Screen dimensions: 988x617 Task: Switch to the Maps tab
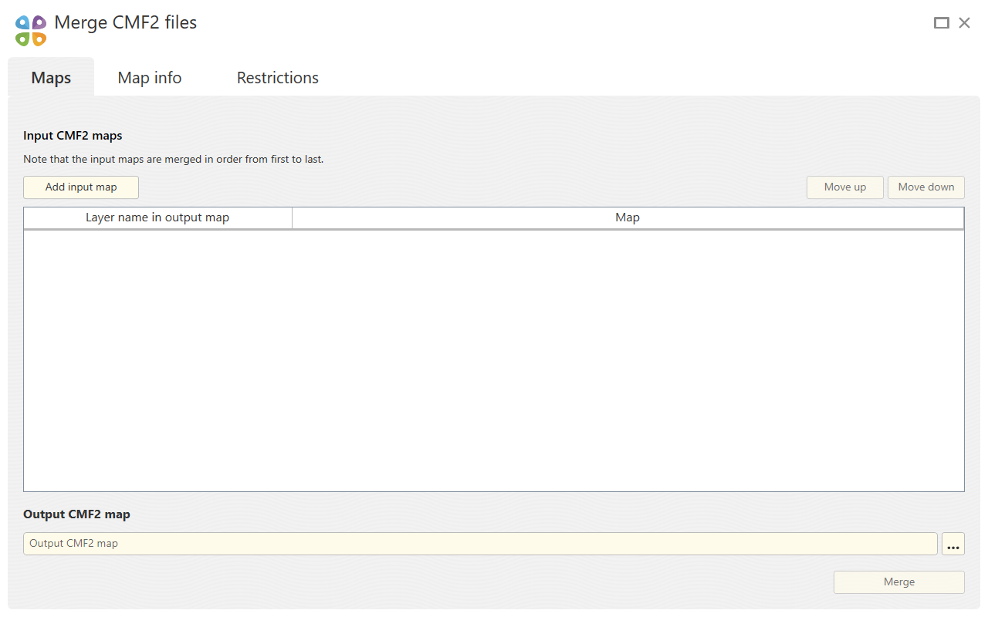point(51,78)
